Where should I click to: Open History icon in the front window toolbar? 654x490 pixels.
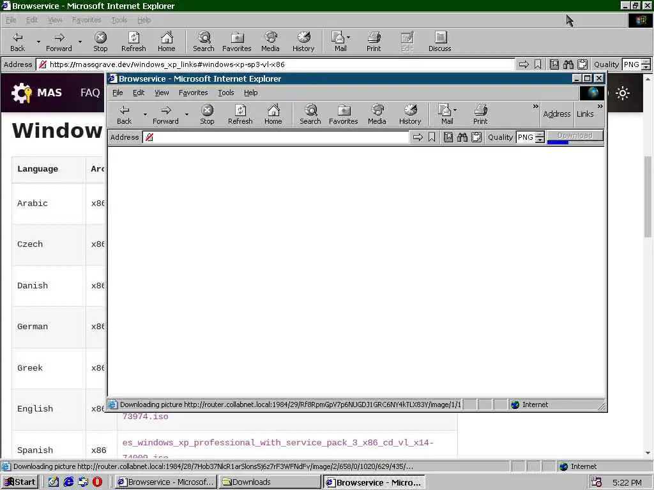point(410,115)
